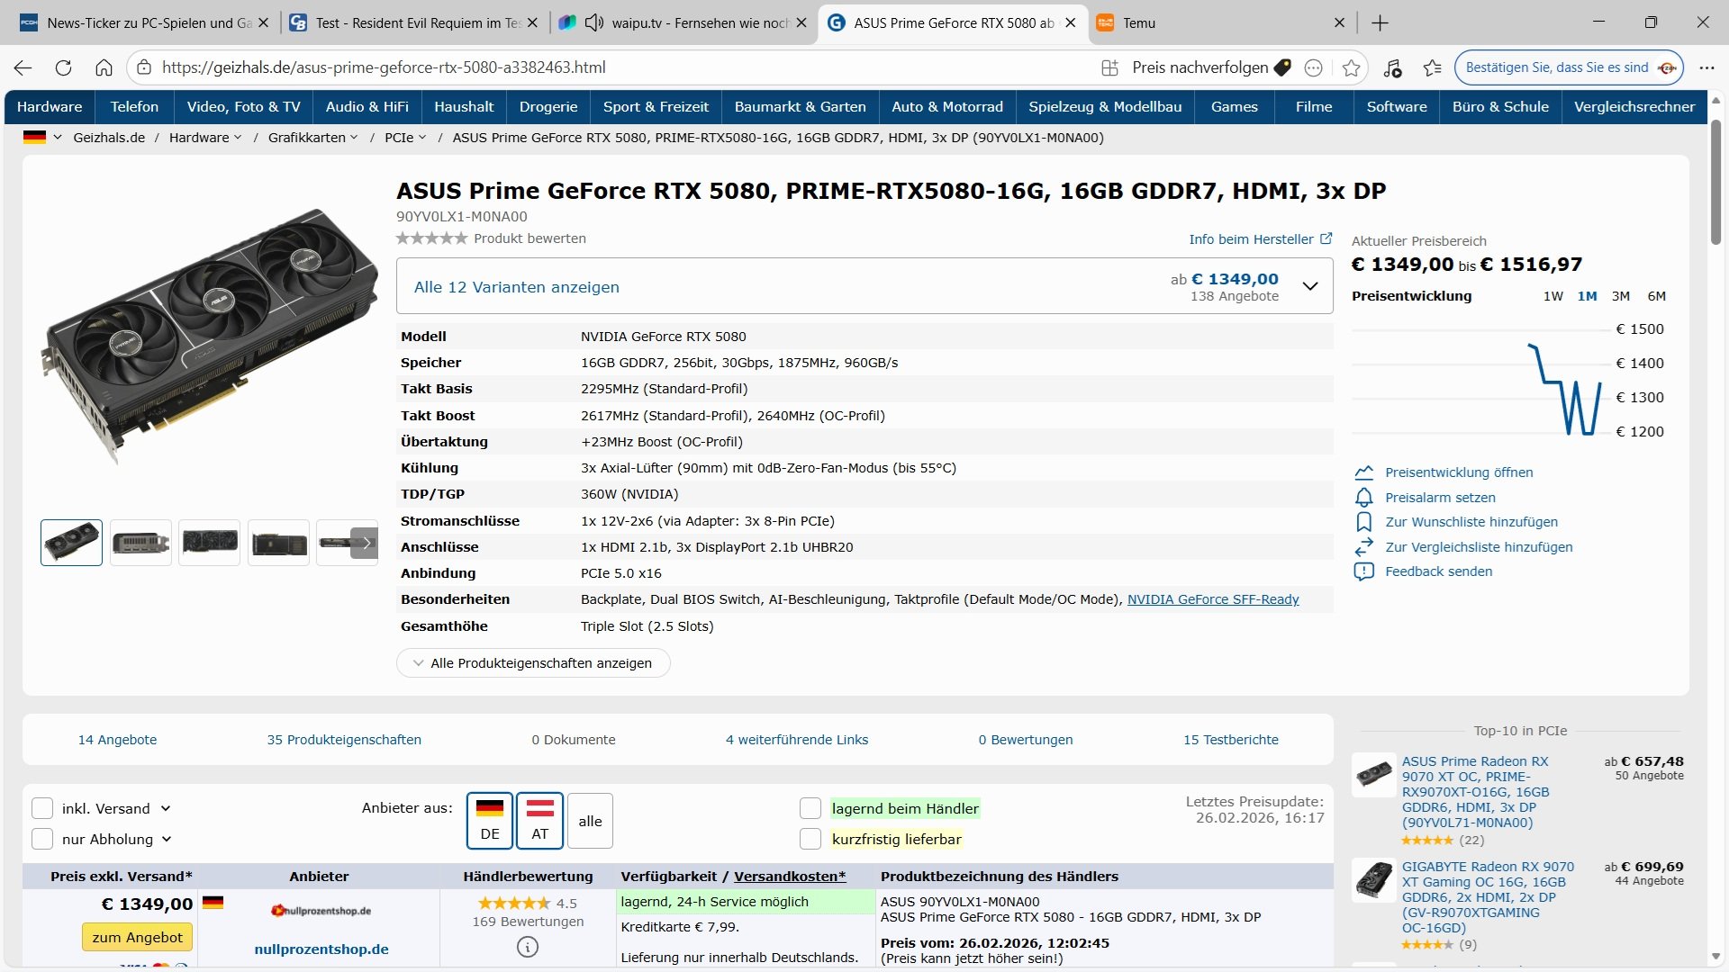The height and width of the screenshot is (972, 1729).
Task: Click the Feedback senden speech bubble icon
Action: [x=1363, y=571]
